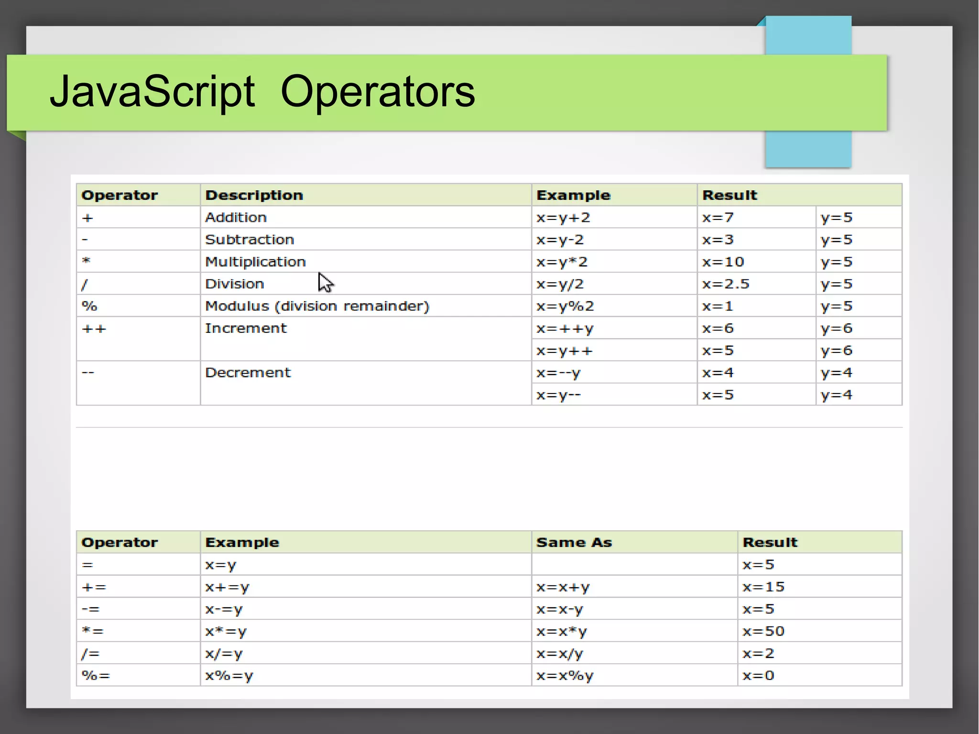
Task: Click the 'x=x*y' same-as cell
Action: [634, 631]
